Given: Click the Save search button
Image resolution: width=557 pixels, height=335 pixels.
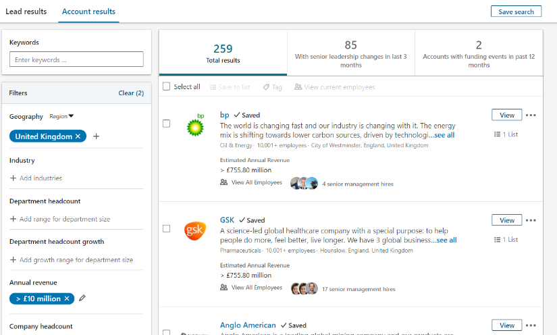Looking at the screenshot, I should [516, 11].
